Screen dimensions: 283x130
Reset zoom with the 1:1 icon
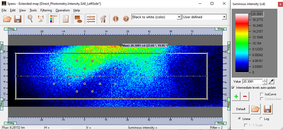[x=41, y=19]
